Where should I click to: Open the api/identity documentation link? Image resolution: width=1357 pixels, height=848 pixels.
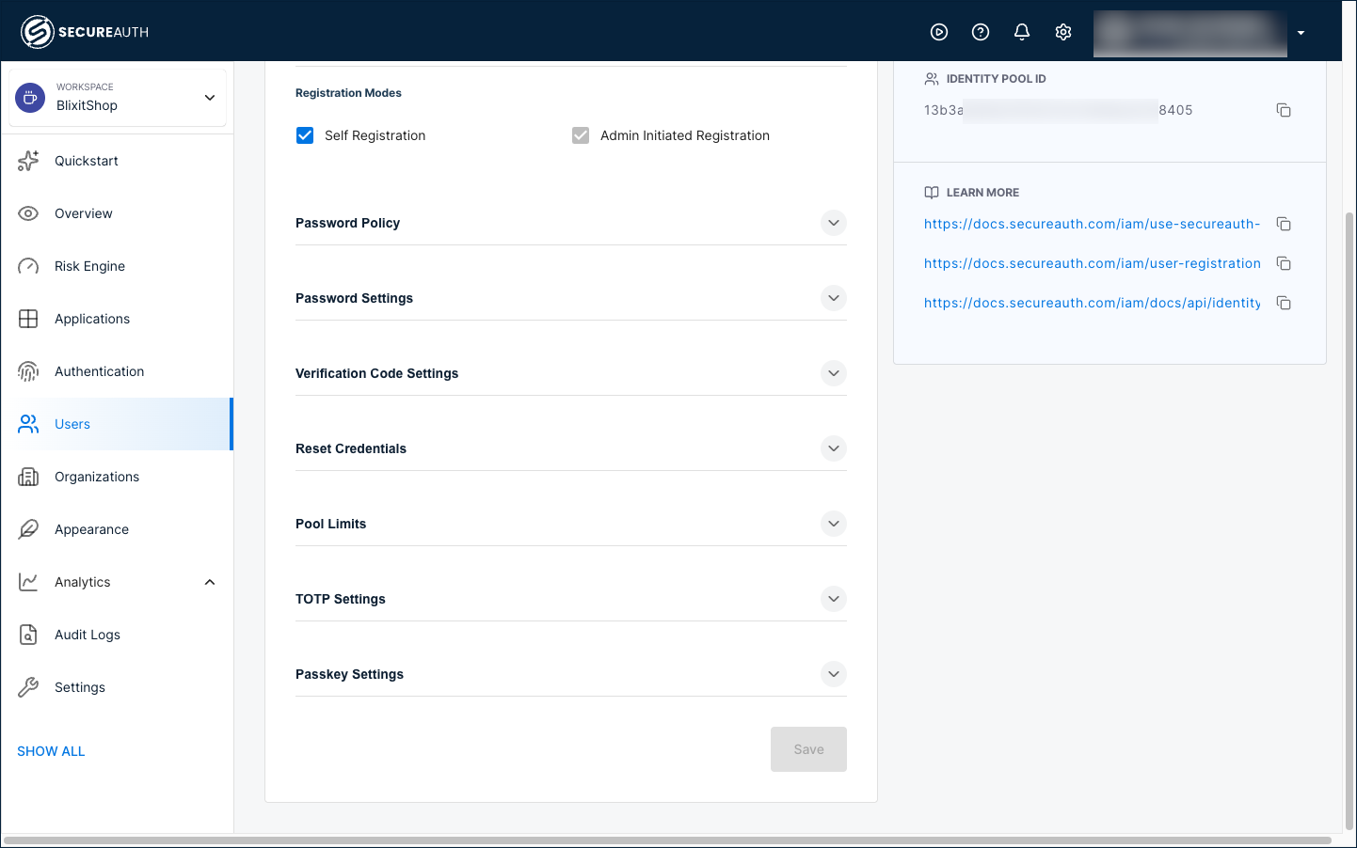[x=1092, y=303]
